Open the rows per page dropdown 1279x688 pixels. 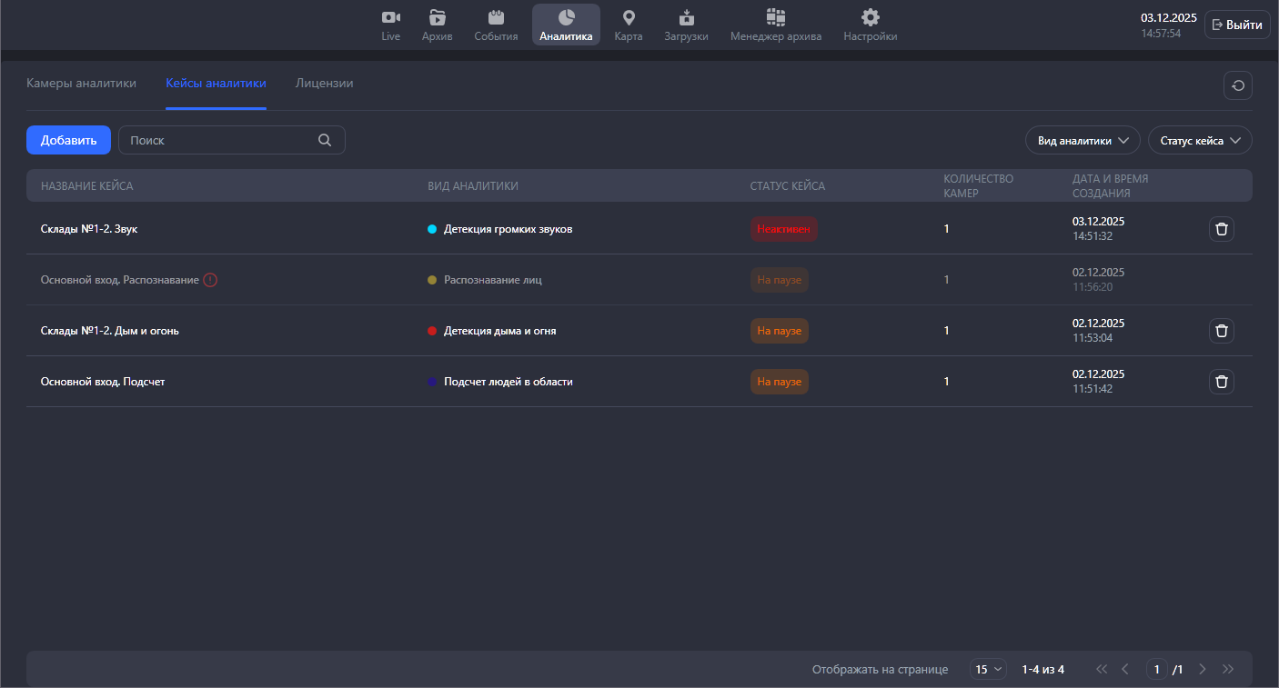(988, 670)
